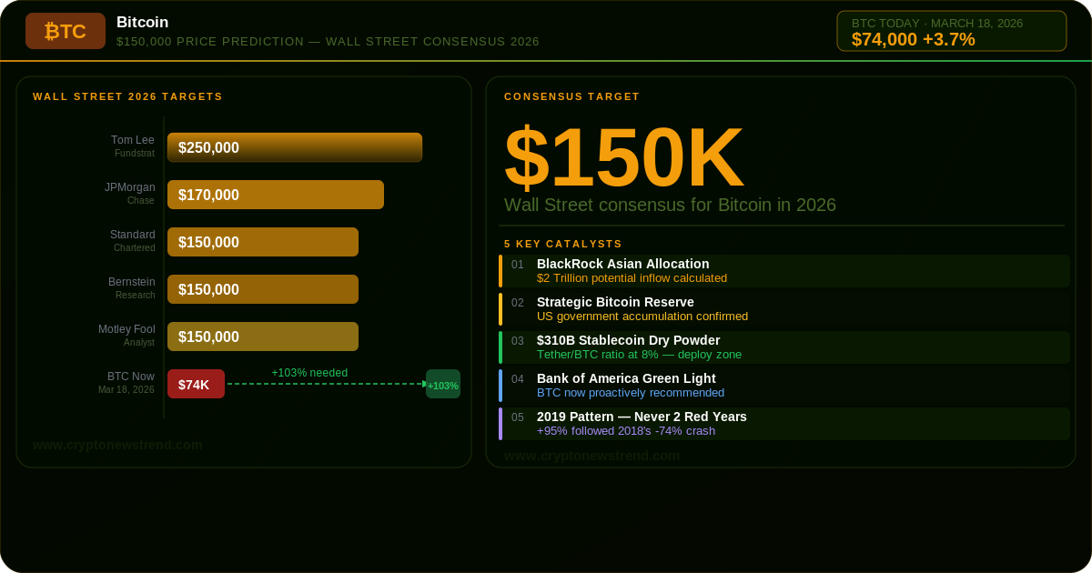Image resolution: width=1092 pixels, height=573 pixels.
Task: Click the left panel cryptonewstrend.com watermark
Action: tap(117, 445)
